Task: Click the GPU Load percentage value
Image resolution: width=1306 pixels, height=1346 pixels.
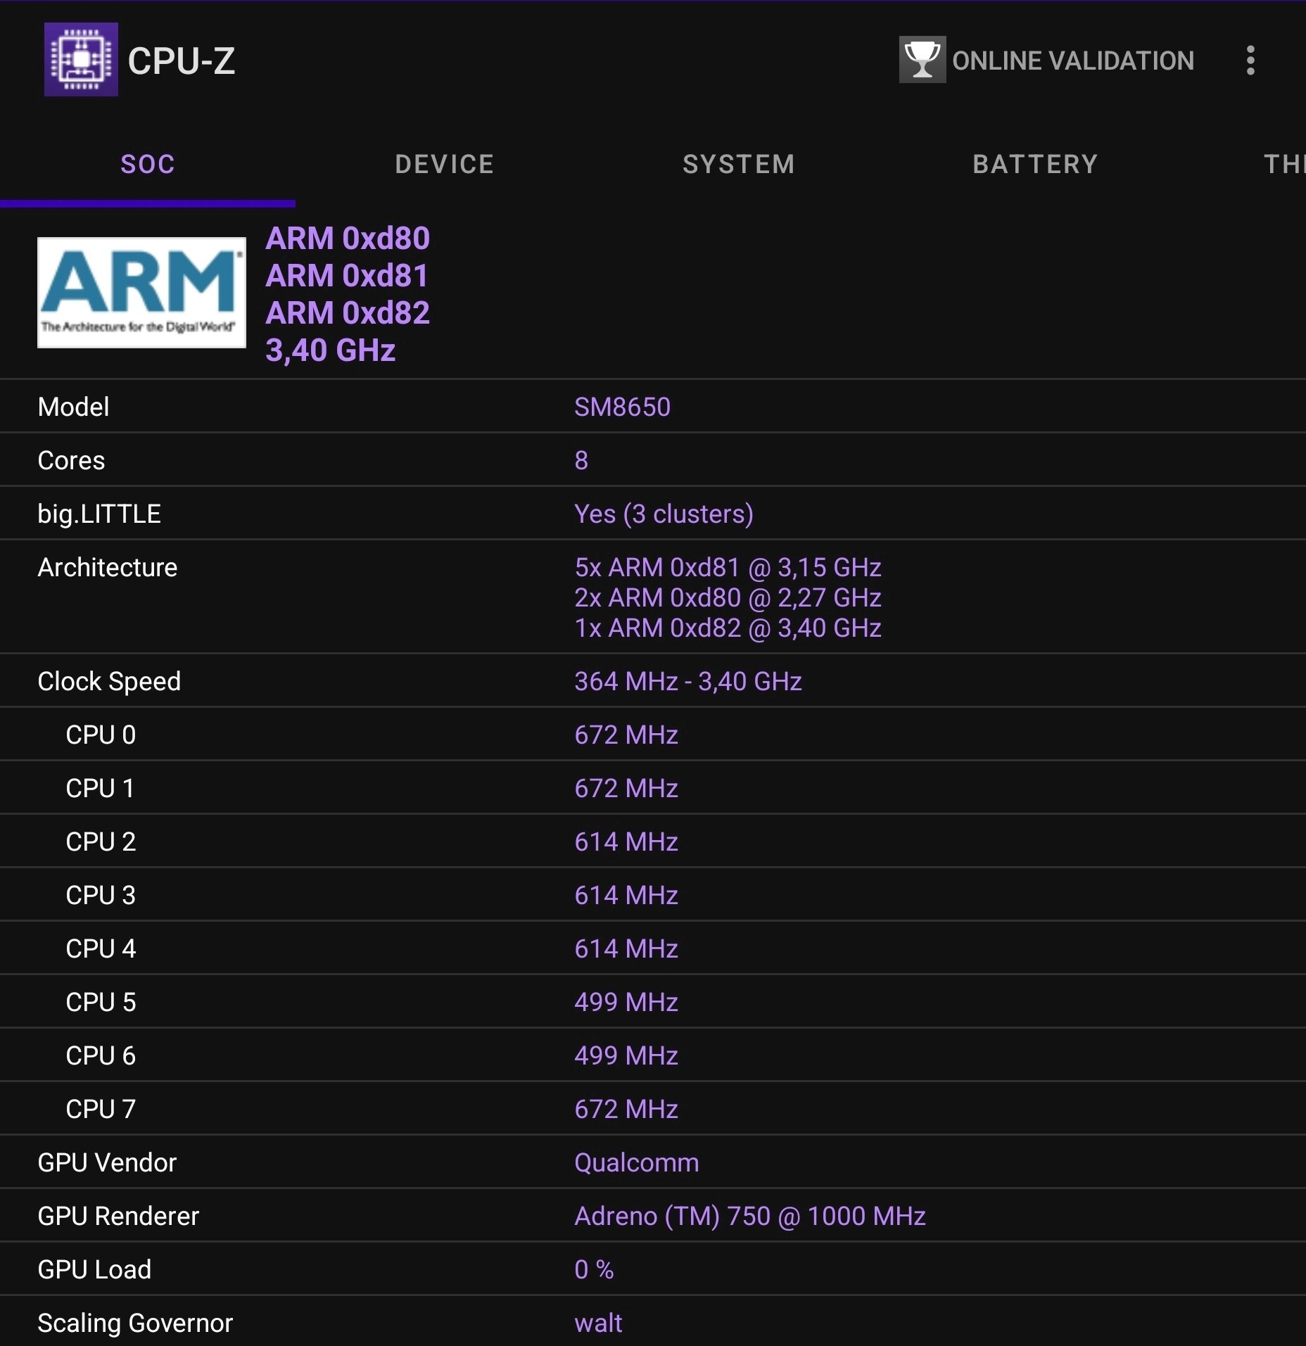Action: coord(593,1269)
